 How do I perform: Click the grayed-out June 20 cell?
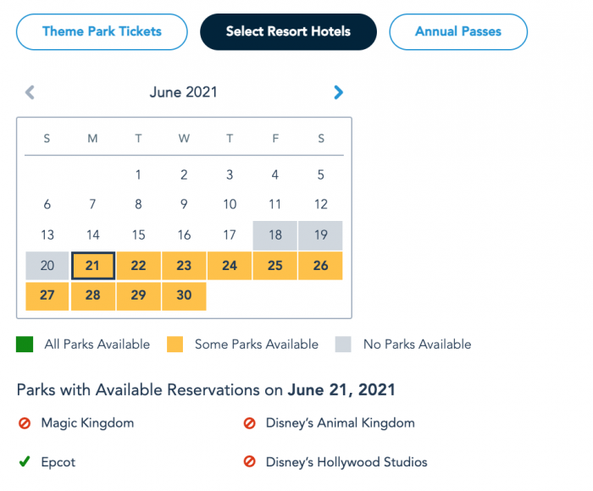(47, 266)
